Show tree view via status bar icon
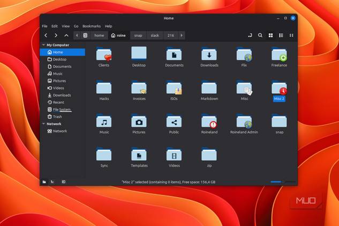The width and height of the screenshot is (339, 226). coord(52,182)
